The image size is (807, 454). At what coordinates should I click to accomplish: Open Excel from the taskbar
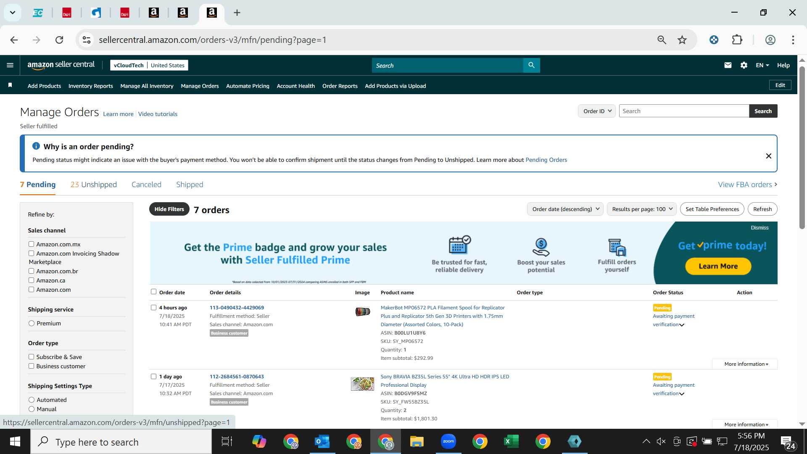(x=511, y=441)
